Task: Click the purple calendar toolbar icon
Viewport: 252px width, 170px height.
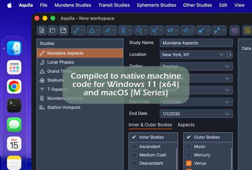Action: (235, 30)
